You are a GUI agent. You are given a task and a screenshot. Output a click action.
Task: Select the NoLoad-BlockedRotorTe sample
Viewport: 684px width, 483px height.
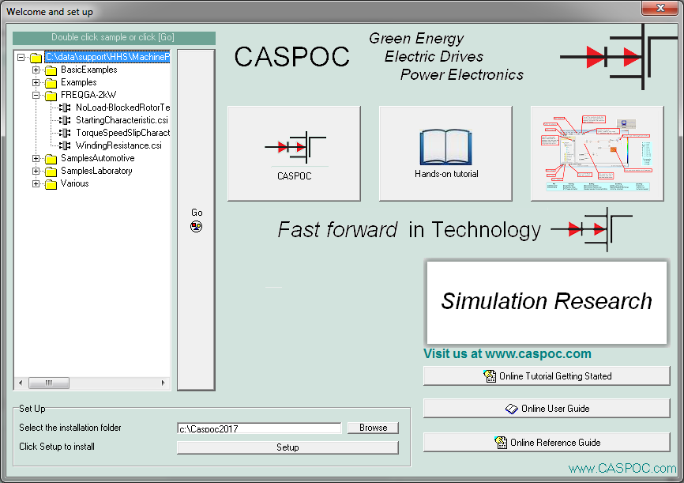[122, 108]
